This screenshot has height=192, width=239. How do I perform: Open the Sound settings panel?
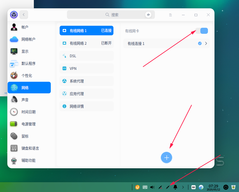coord(25,100)
